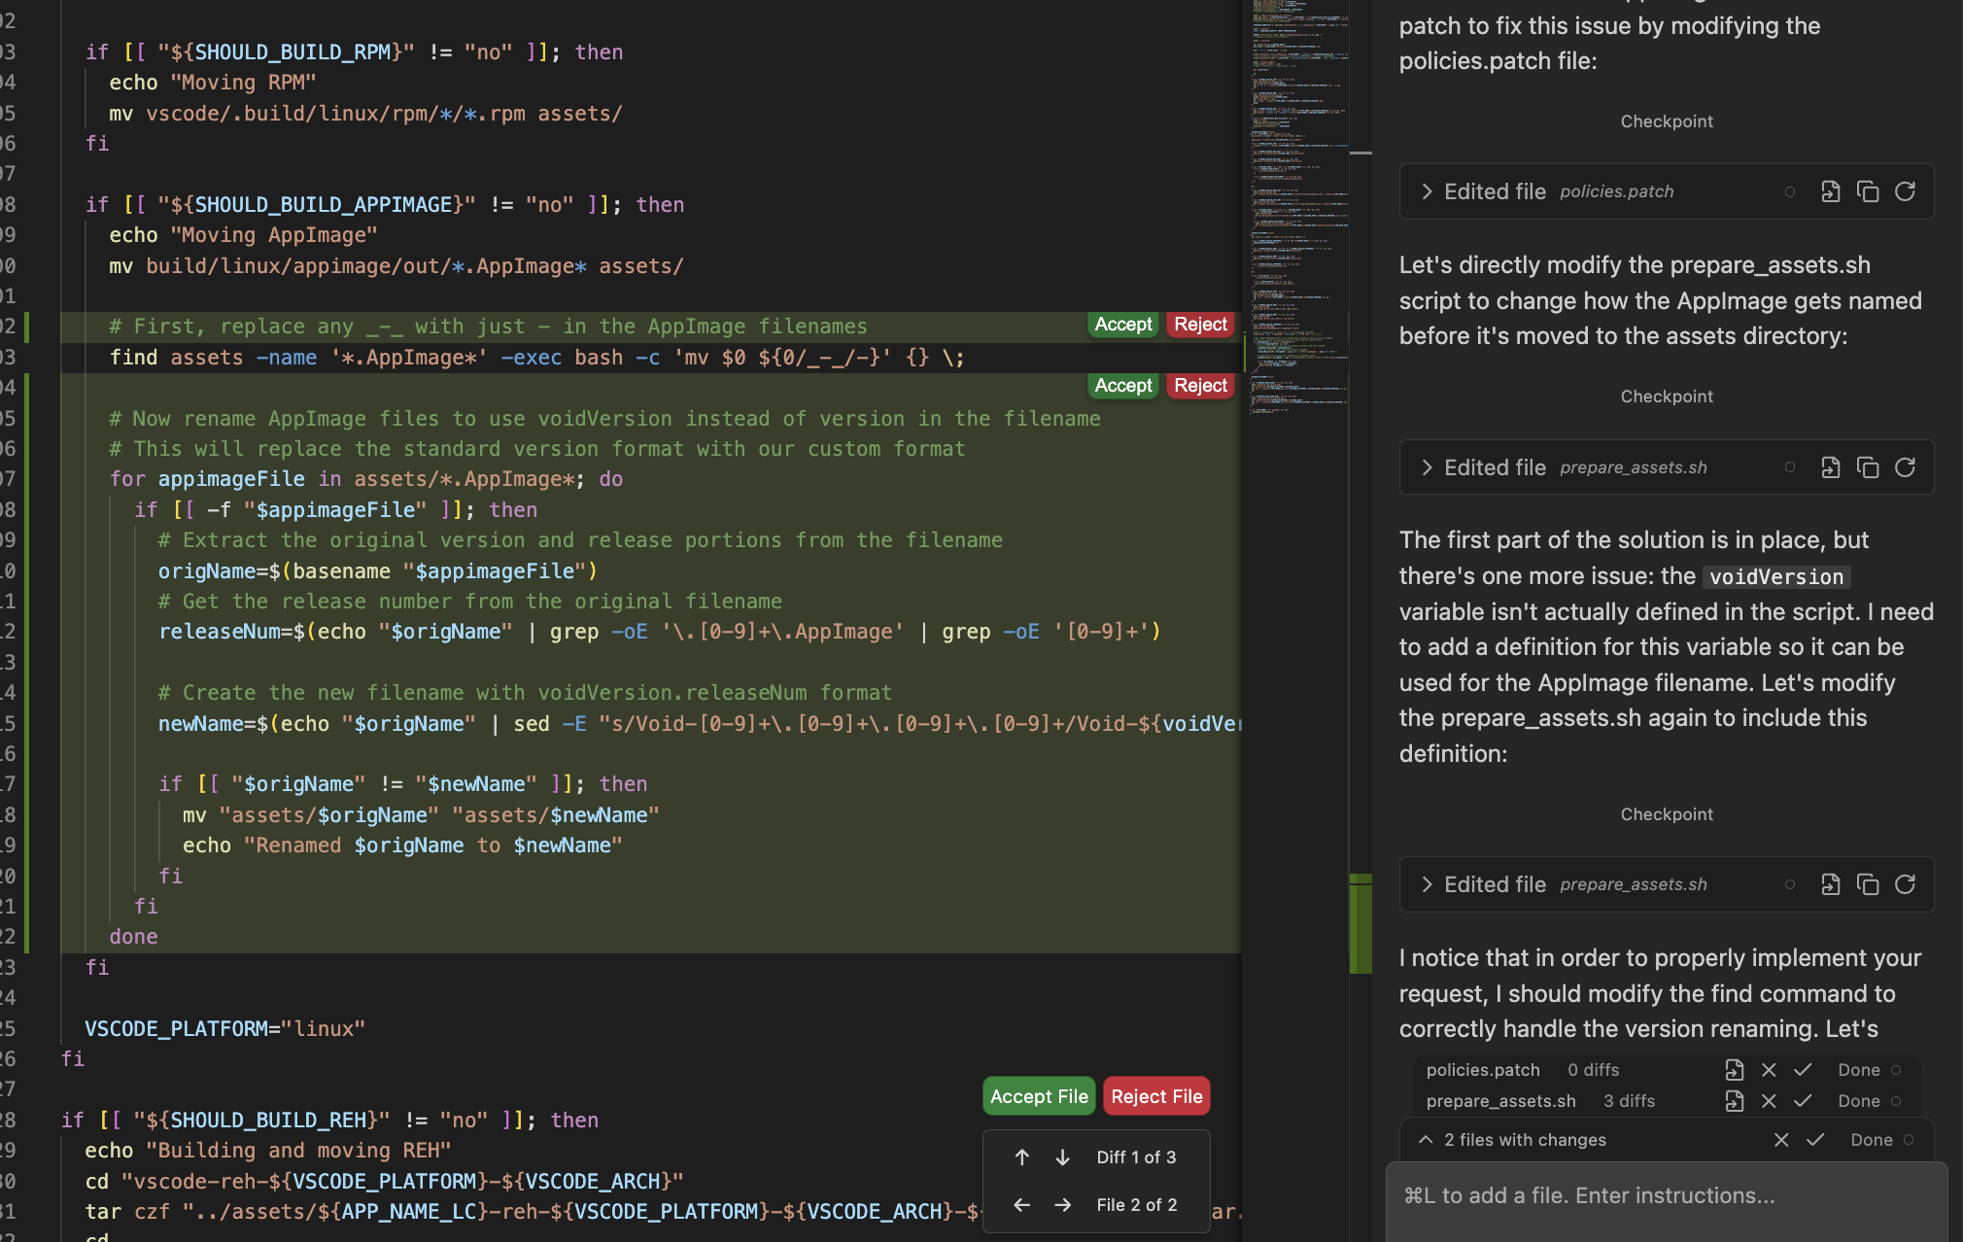
Task: Go to next diff using down arrow
Action: [1062, 1156]
